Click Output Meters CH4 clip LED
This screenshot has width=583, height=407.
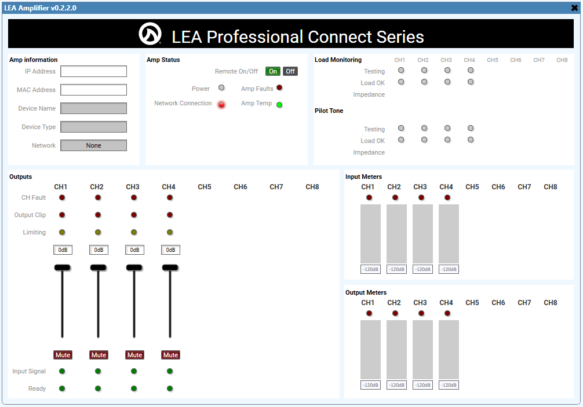click(x=447, y=313)
